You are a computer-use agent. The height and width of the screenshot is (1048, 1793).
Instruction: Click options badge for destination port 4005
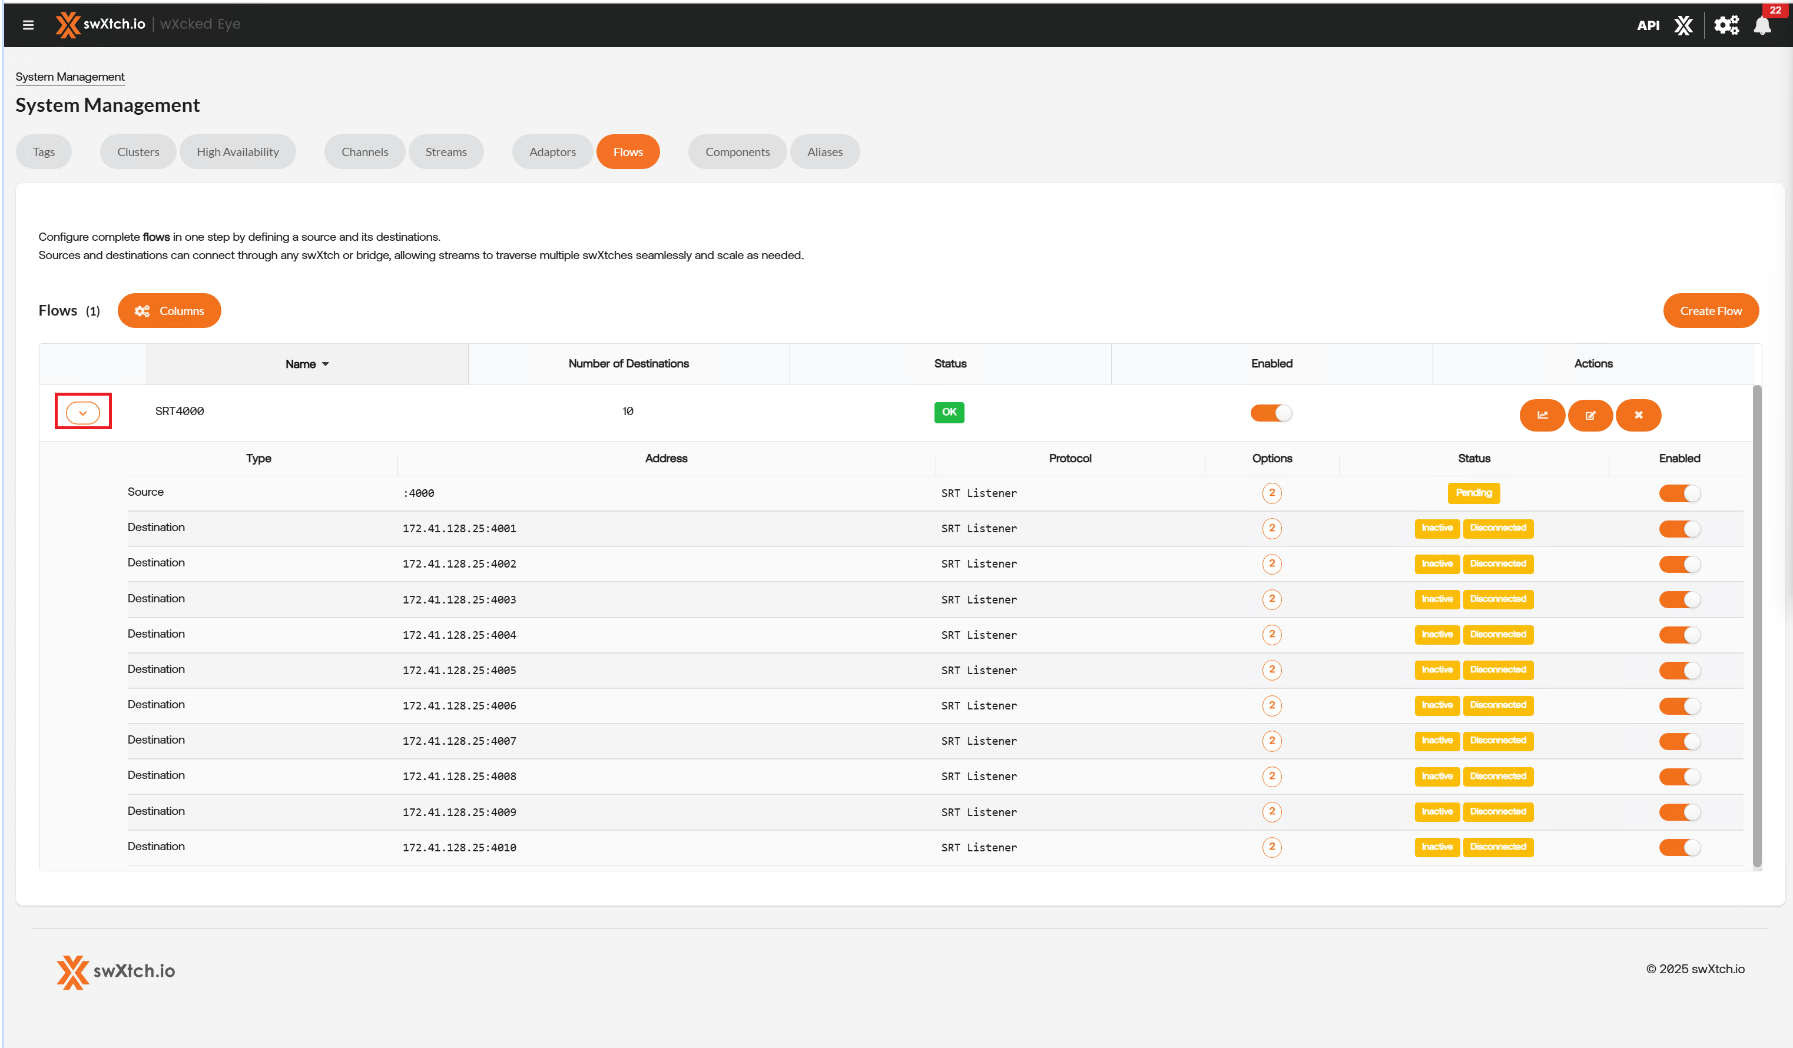[1271, 669]
